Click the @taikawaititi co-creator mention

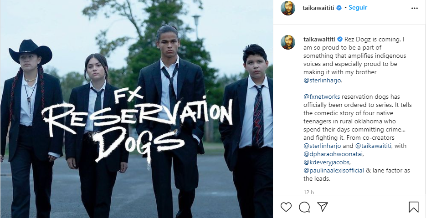point(373,146)
